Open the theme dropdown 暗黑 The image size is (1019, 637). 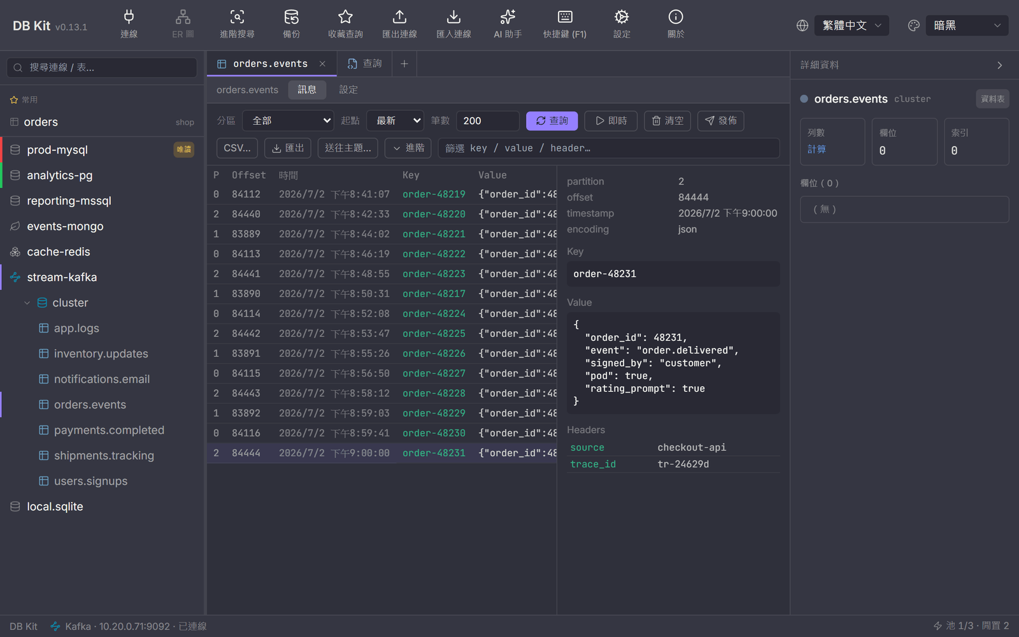pyautogui.click(x=967, y=25)
